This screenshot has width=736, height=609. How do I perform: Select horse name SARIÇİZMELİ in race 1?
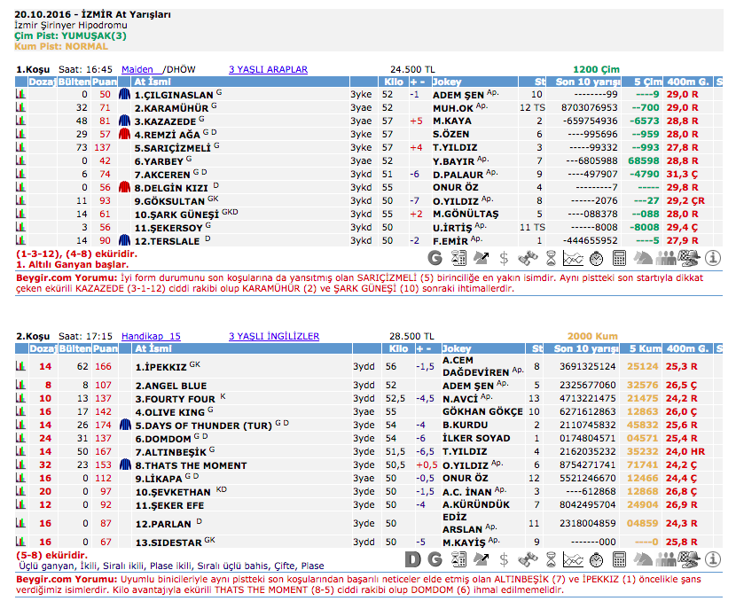[x=172, y=148]
